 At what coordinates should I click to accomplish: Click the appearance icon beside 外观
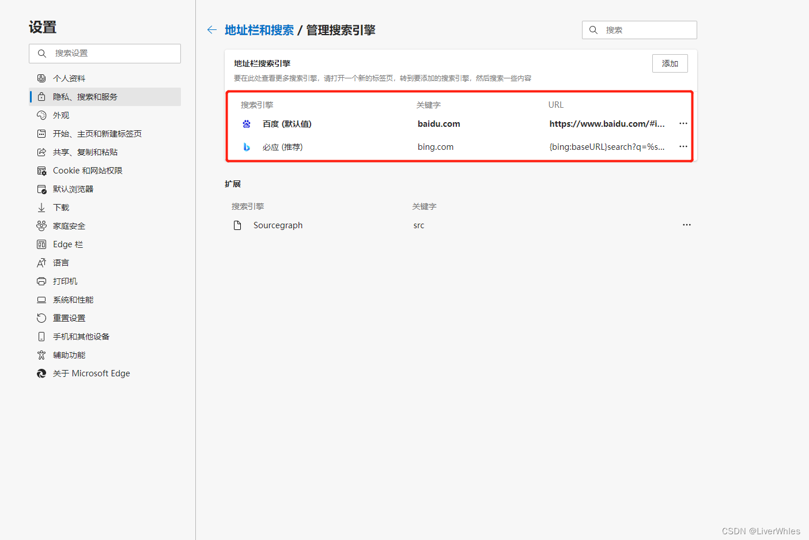[41, 115]
